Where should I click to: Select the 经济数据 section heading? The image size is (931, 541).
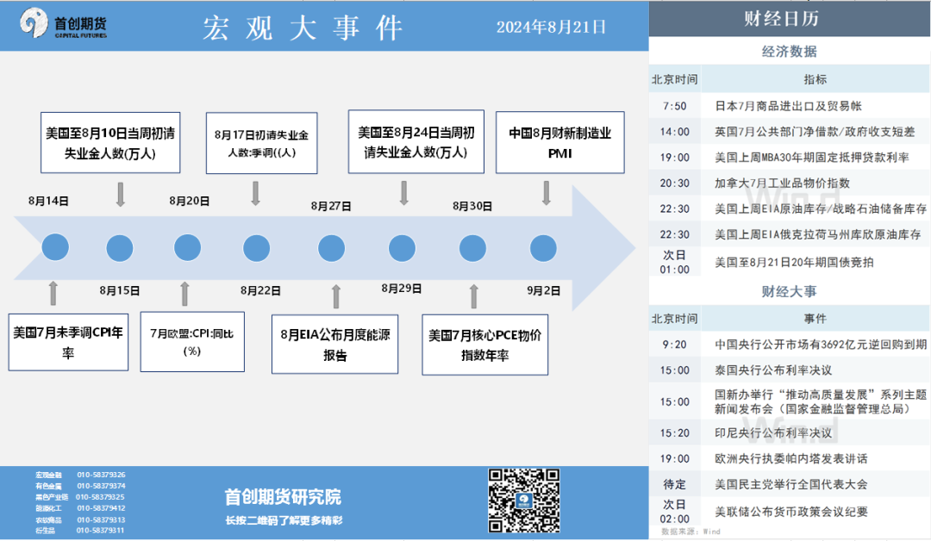789,52
